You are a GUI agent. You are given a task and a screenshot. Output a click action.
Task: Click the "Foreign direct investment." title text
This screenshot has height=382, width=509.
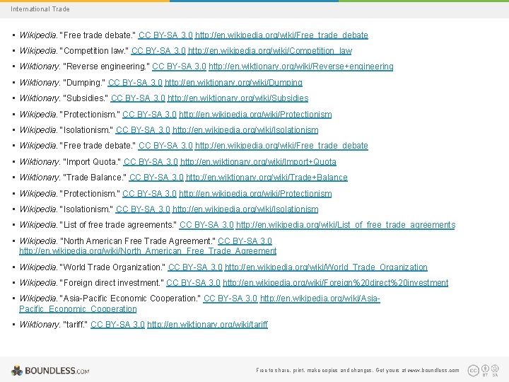[112, 283]
